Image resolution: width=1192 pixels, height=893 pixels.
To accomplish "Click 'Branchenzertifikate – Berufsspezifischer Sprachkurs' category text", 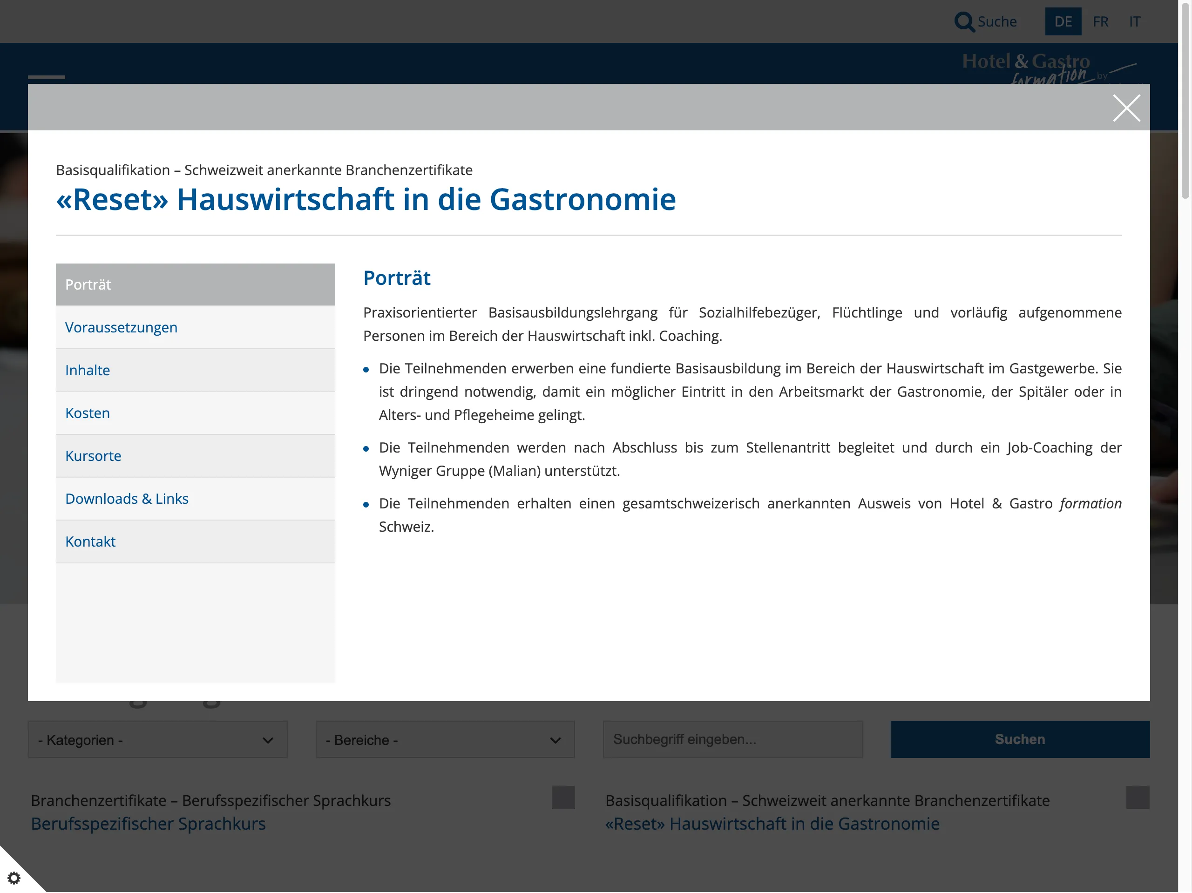I will 211,801.
